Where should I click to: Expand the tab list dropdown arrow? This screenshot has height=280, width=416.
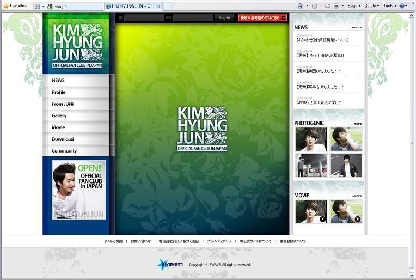point(43,7)
